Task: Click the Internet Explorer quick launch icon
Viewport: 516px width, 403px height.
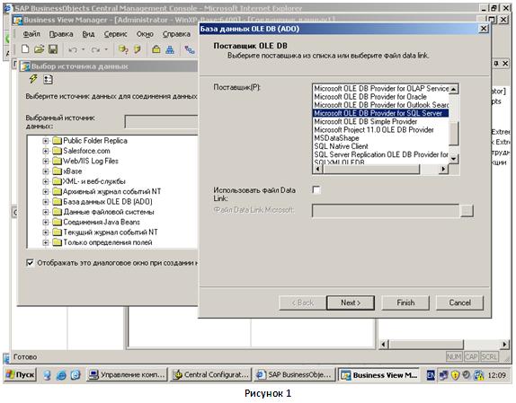Action: coord(61,375)
